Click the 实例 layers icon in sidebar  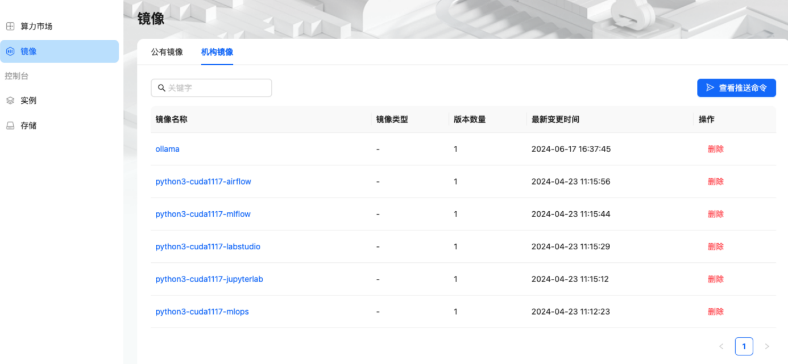tap(10, 101)
